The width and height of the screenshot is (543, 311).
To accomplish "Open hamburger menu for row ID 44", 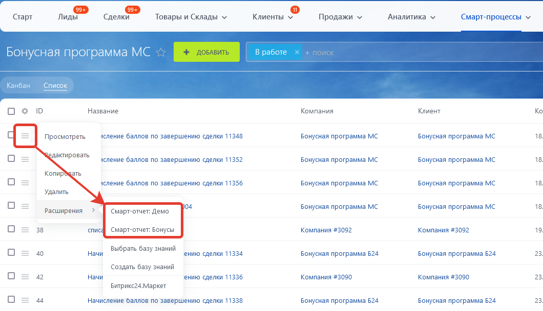I will [25, 300].
